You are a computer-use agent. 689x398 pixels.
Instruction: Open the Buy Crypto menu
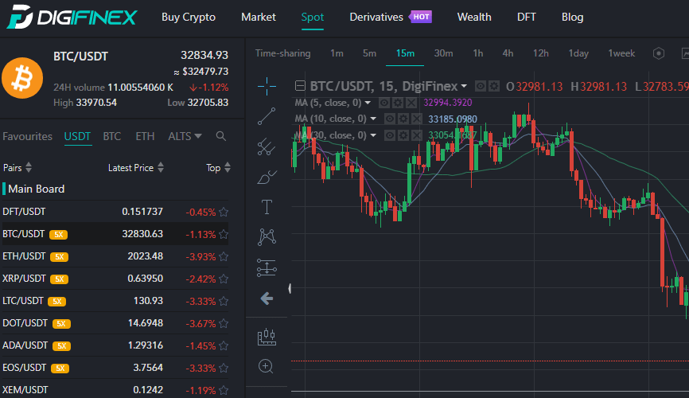pyautogui.click(x=189, y=18)
